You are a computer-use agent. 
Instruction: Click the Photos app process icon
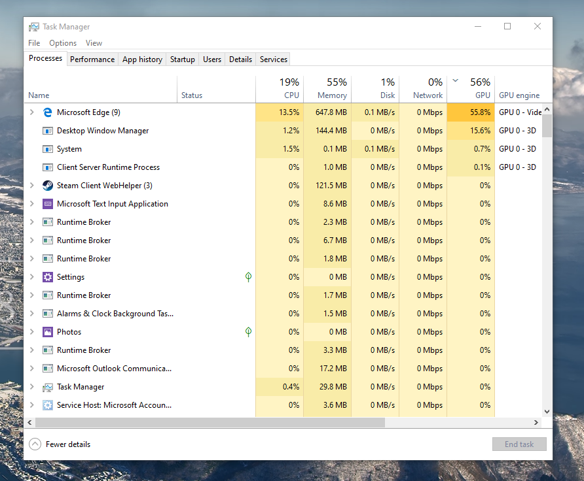click(48, 332)
